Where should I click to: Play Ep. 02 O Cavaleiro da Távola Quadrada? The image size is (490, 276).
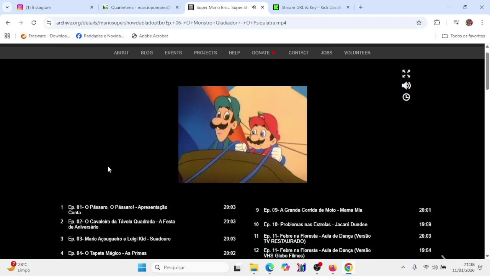(x=148, y=224)
